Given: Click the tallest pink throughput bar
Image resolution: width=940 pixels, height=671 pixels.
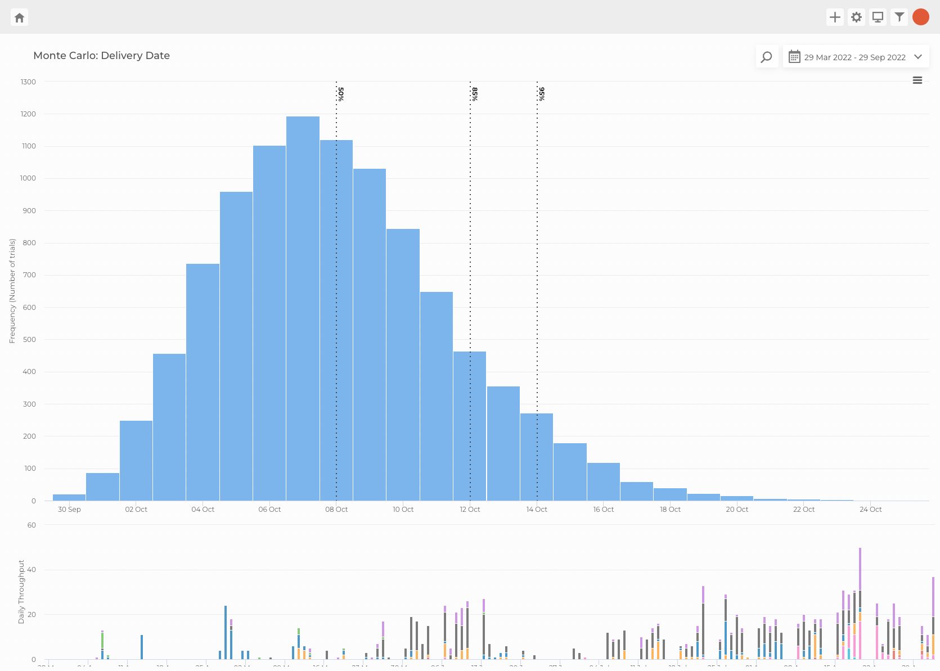Looking at the screenshot, I should pos(860,638).
